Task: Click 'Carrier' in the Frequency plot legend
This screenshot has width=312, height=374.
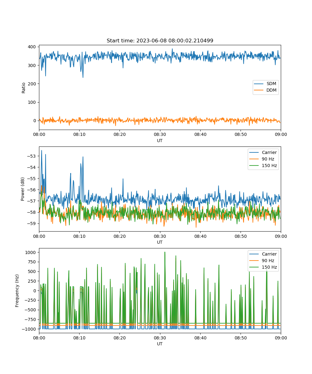Action: coord(269,254)
